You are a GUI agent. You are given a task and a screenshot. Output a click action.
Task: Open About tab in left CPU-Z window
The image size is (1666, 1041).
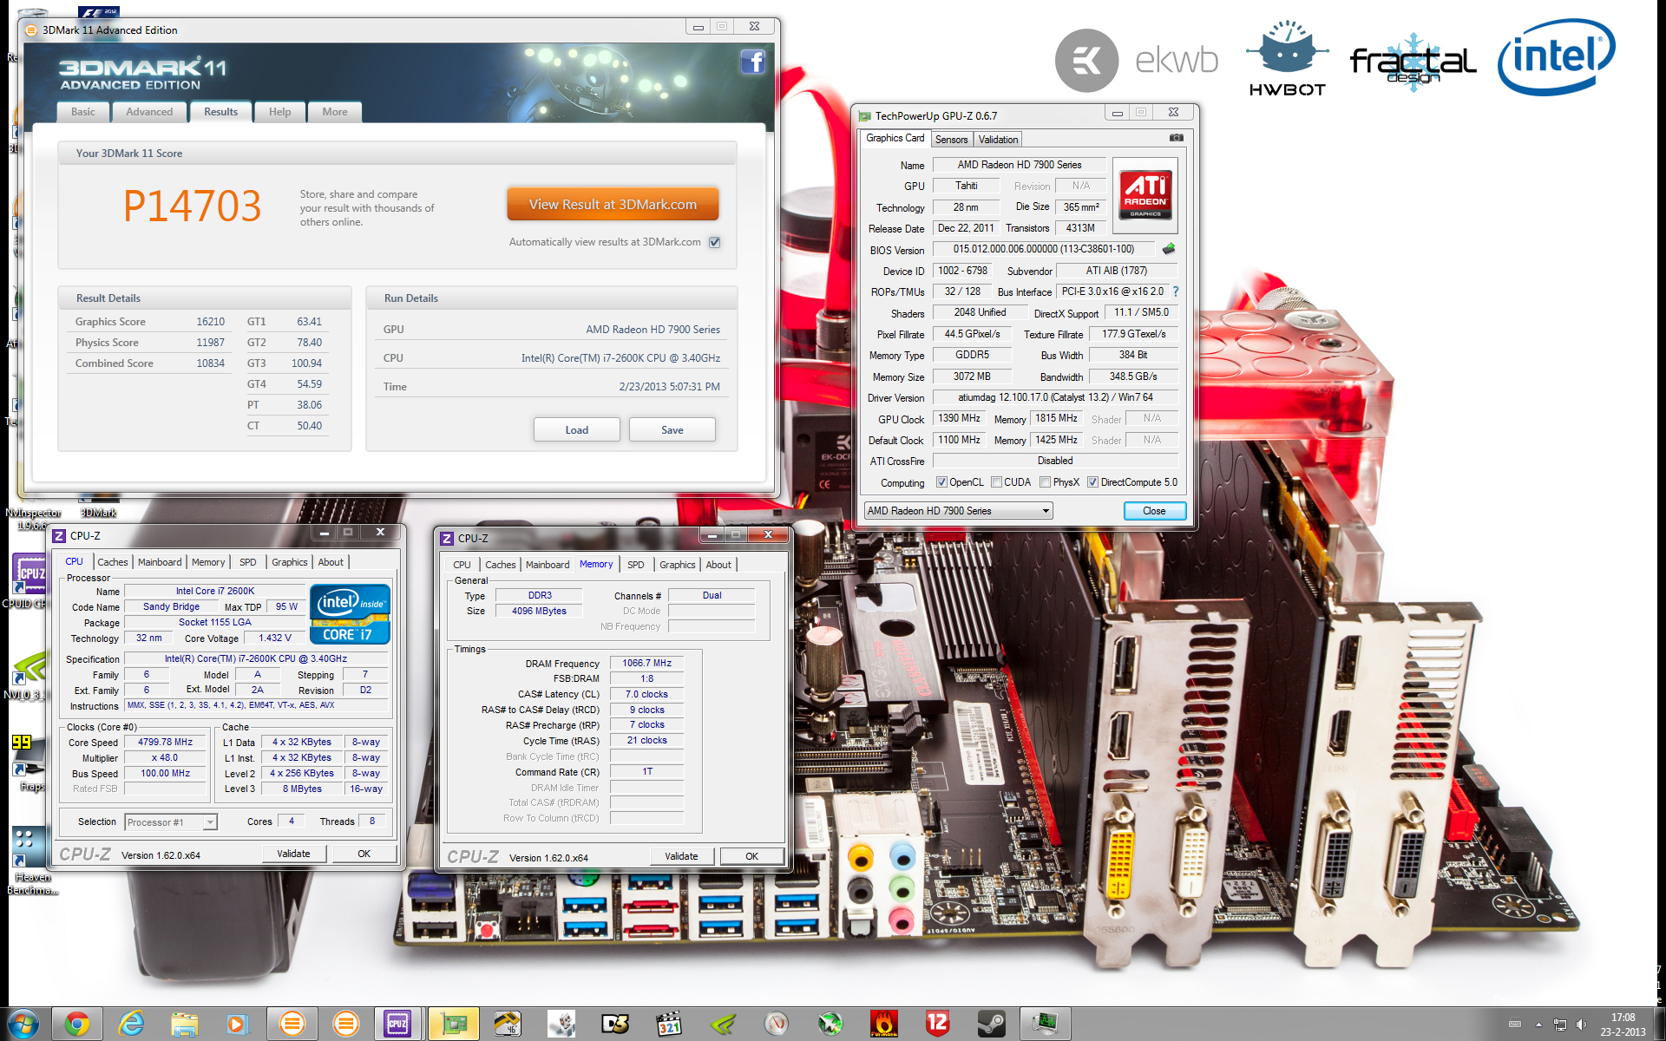click(331, 562)
